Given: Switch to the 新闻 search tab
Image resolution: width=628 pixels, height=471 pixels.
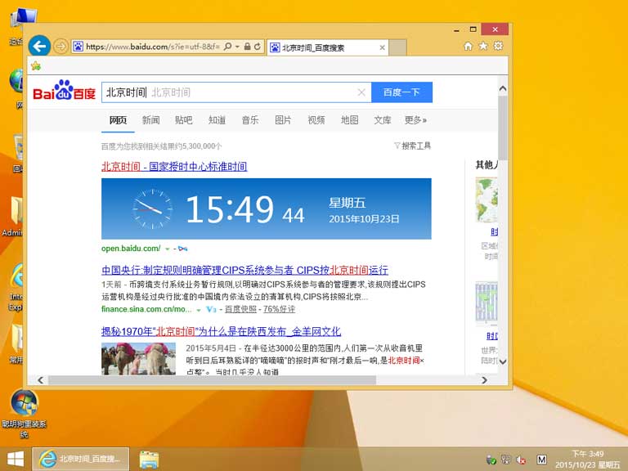Looking at the screenshot, I should [150, 120].
